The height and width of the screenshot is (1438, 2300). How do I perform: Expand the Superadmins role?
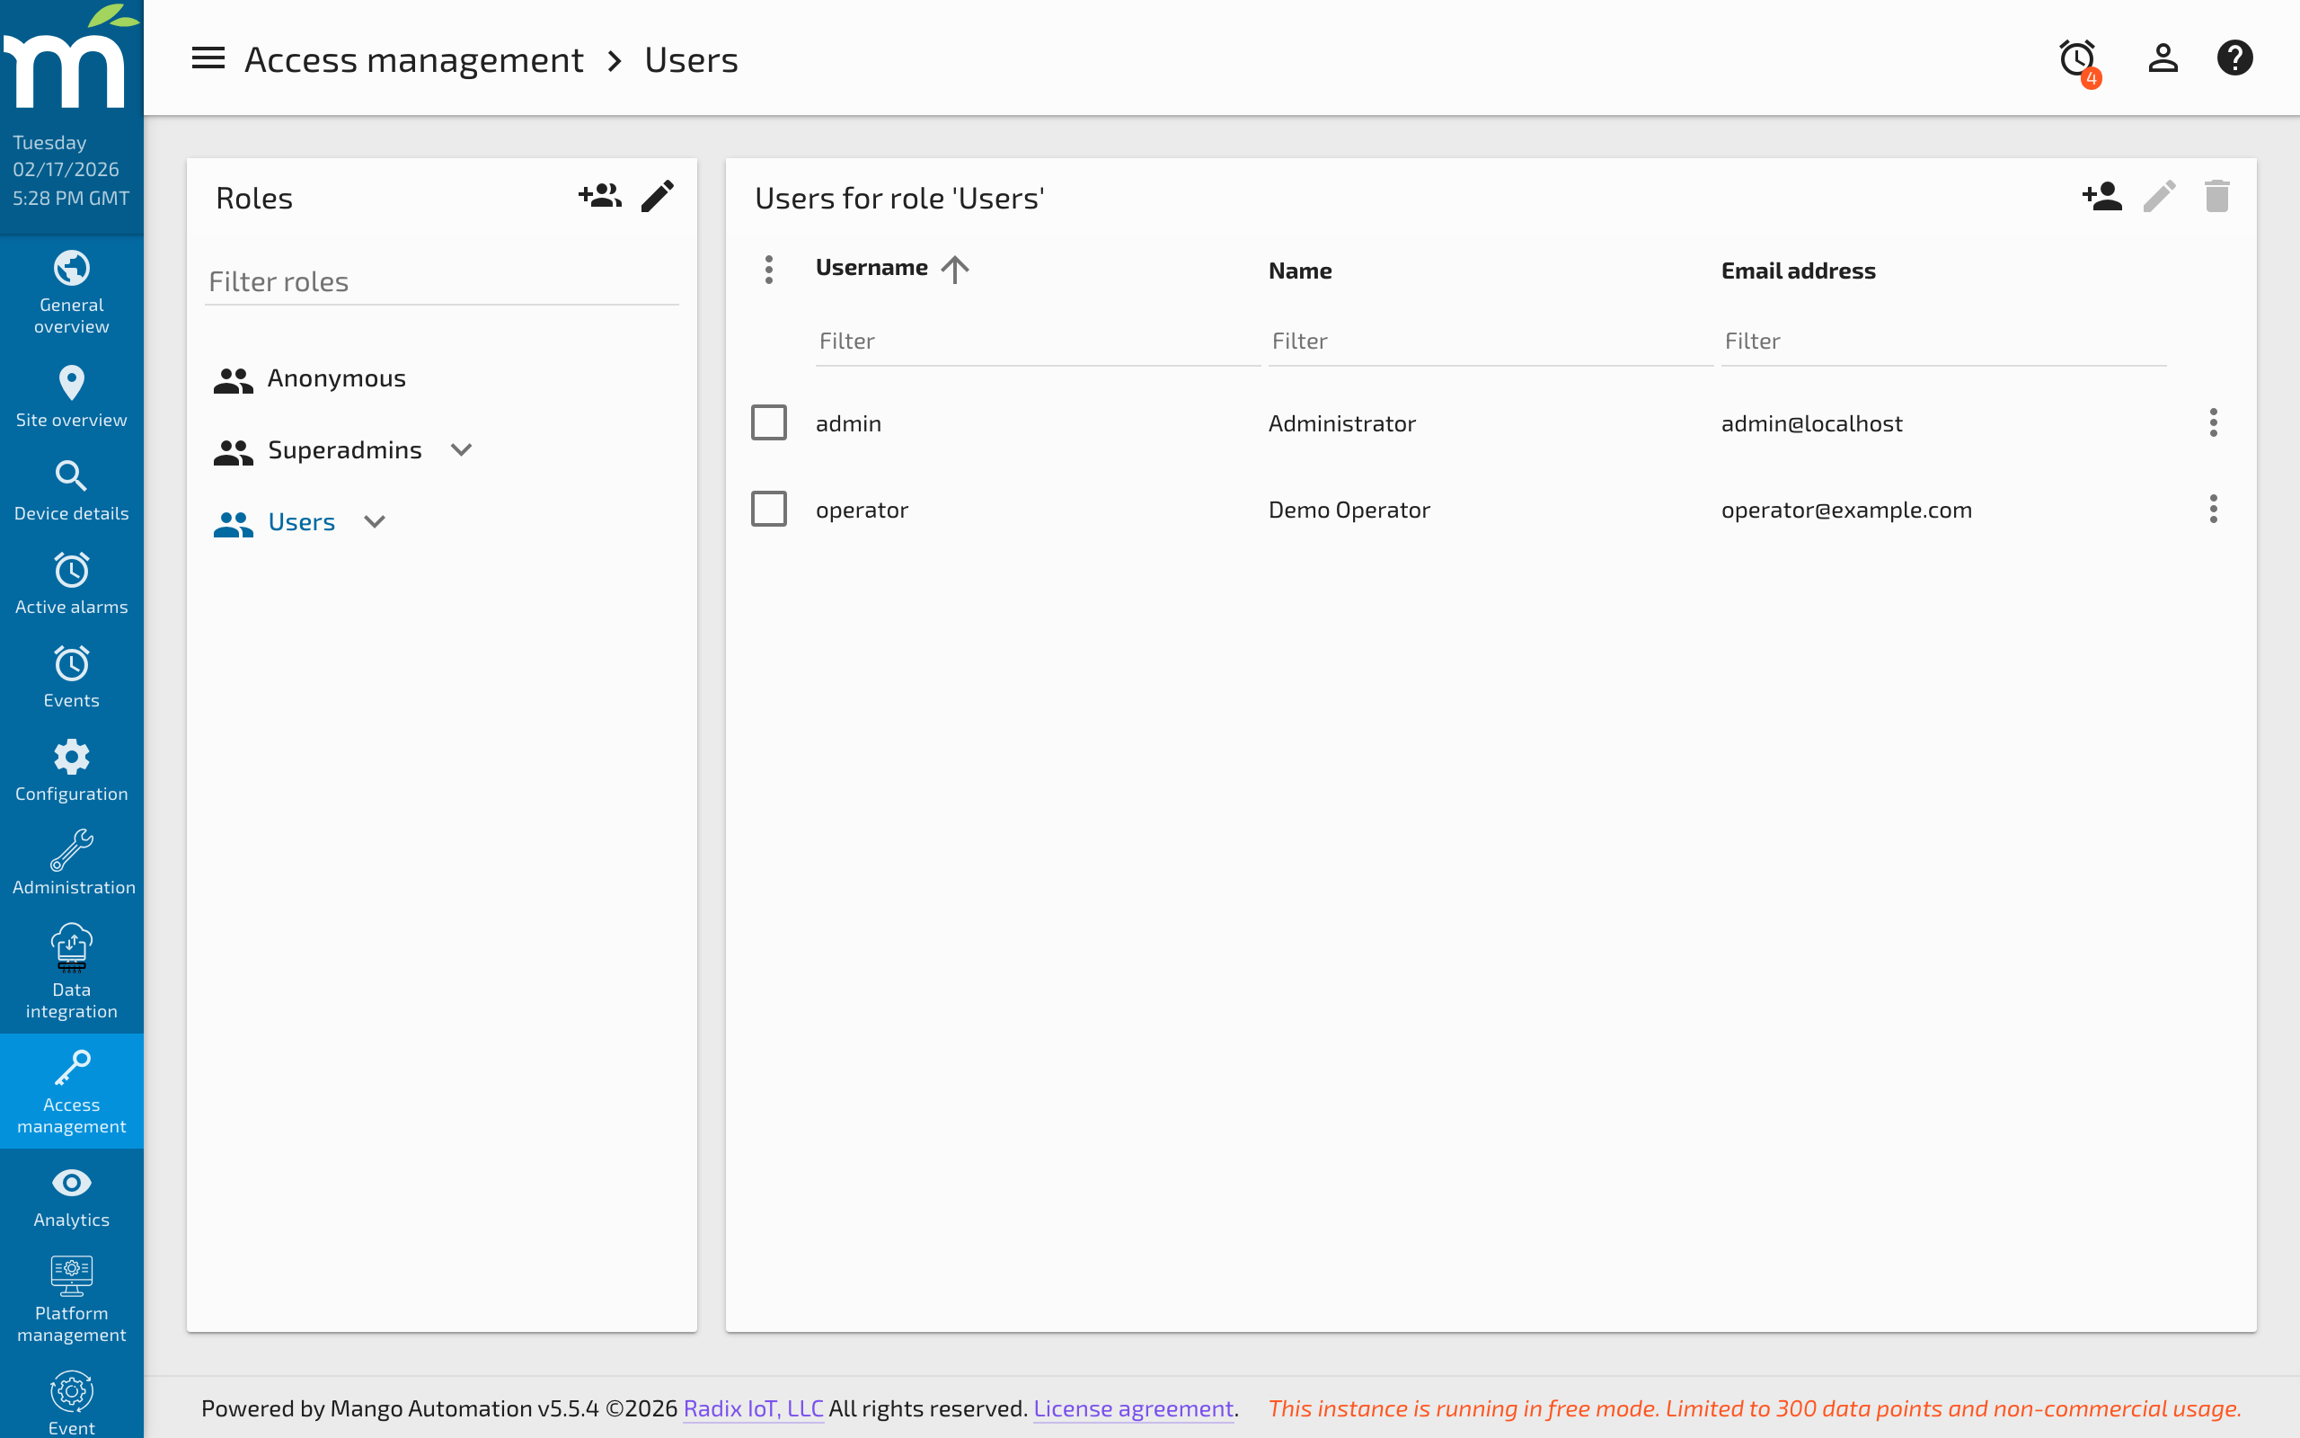click(461, 448)
